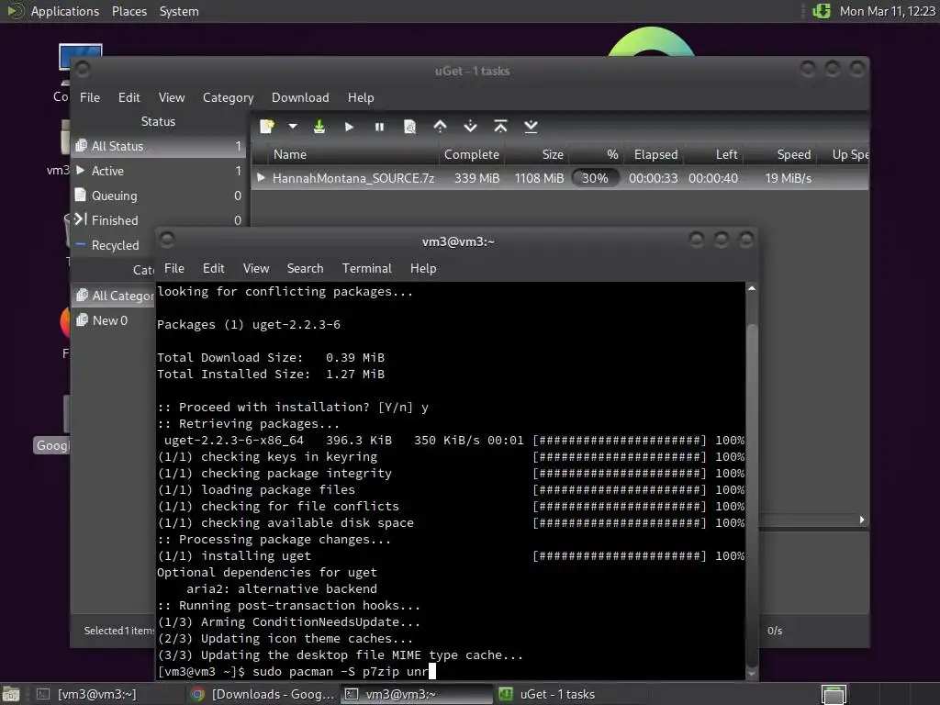This screenshot has width=940, height=705.
Task: Open the Terminal menu in terminal window
Action: (x=367, y=268)
